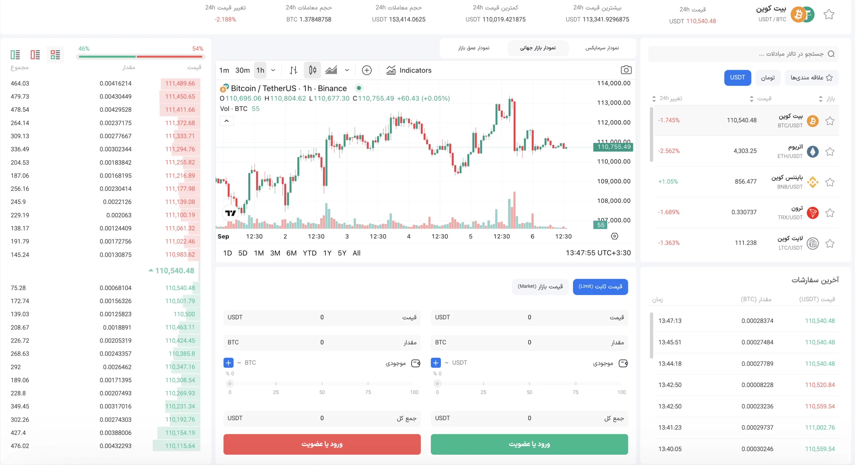Click the area chart style icon

click(x=331, y=70)
